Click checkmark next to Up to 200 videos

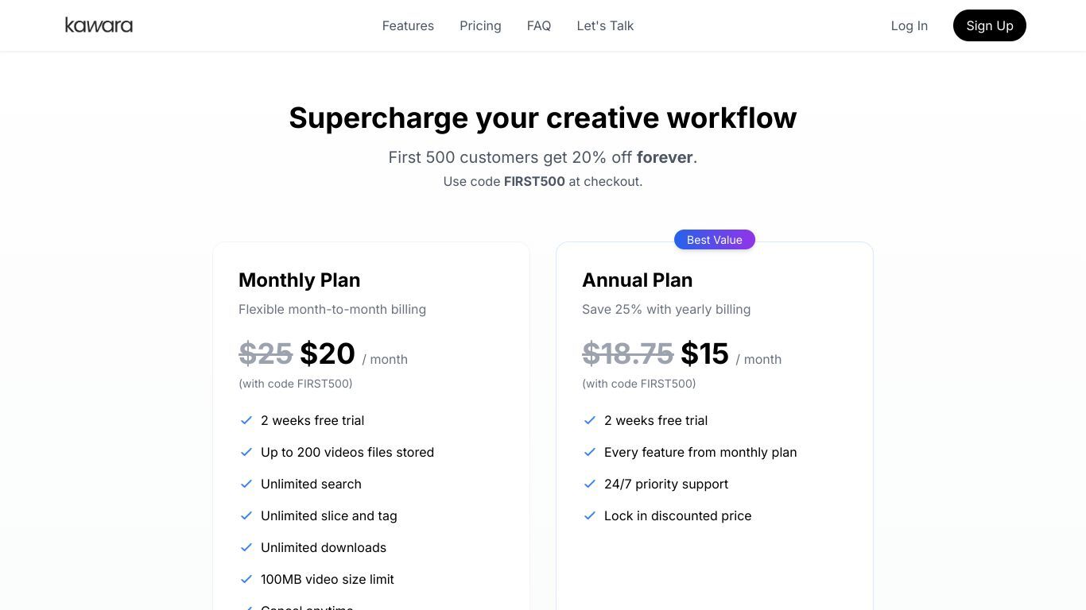click(x=246, y=452)
